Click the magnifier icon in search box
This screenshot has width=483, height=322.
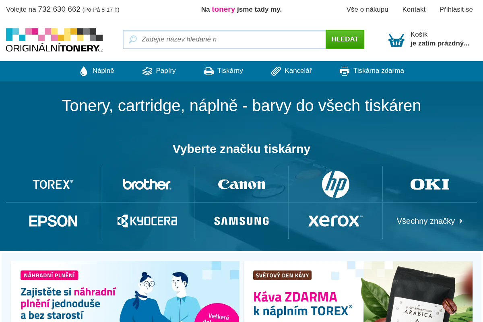tap(133, 39)
